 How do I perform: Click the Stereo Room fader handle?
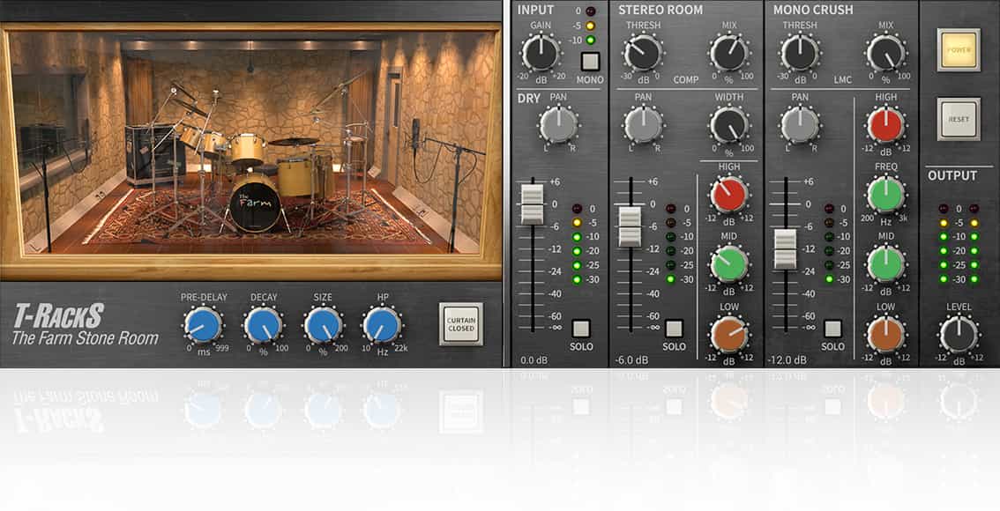click(631, 226)
